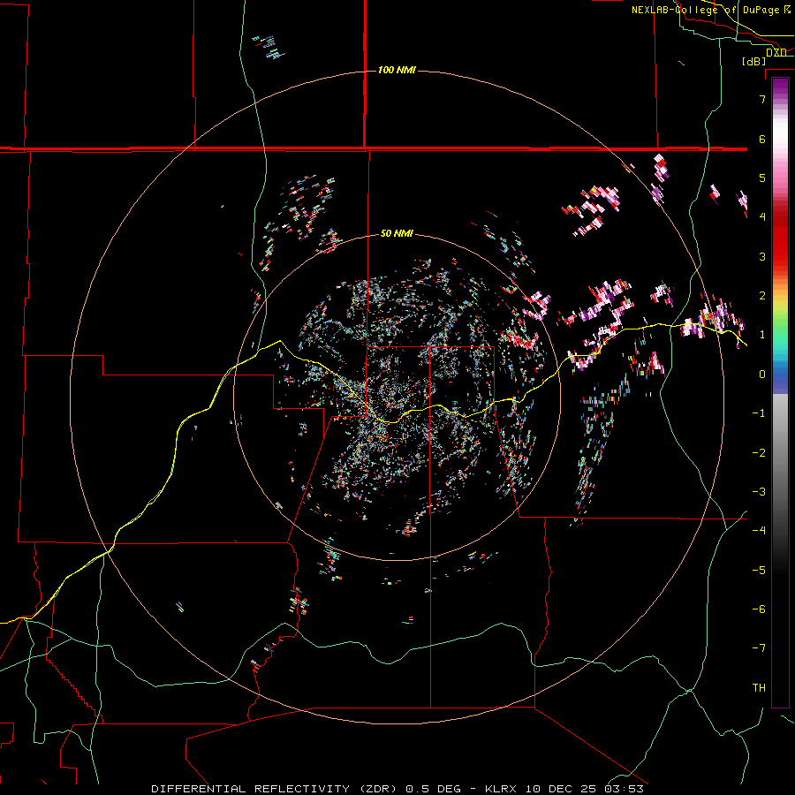Click the -5 value on color scale
The image size is (795, 795).
[759, 571]
